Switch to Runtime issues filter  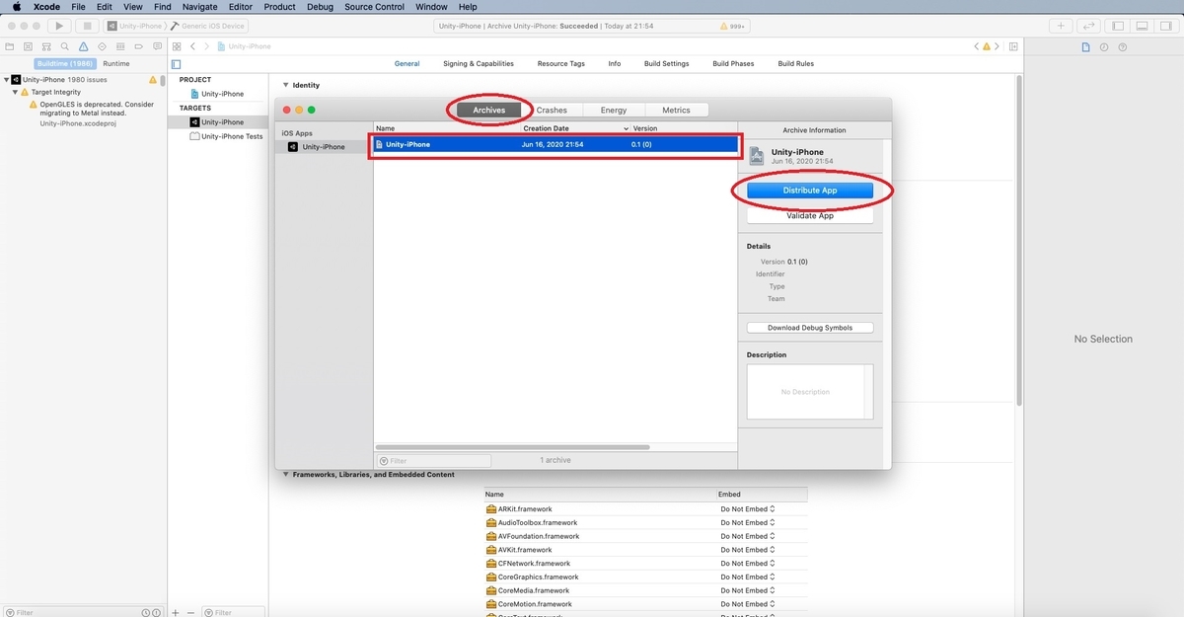click(116, 63)
